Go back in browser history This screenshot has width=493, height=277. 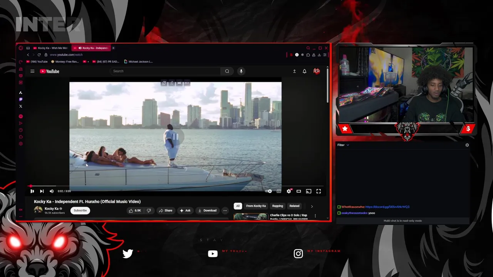(x=28, y=55)
